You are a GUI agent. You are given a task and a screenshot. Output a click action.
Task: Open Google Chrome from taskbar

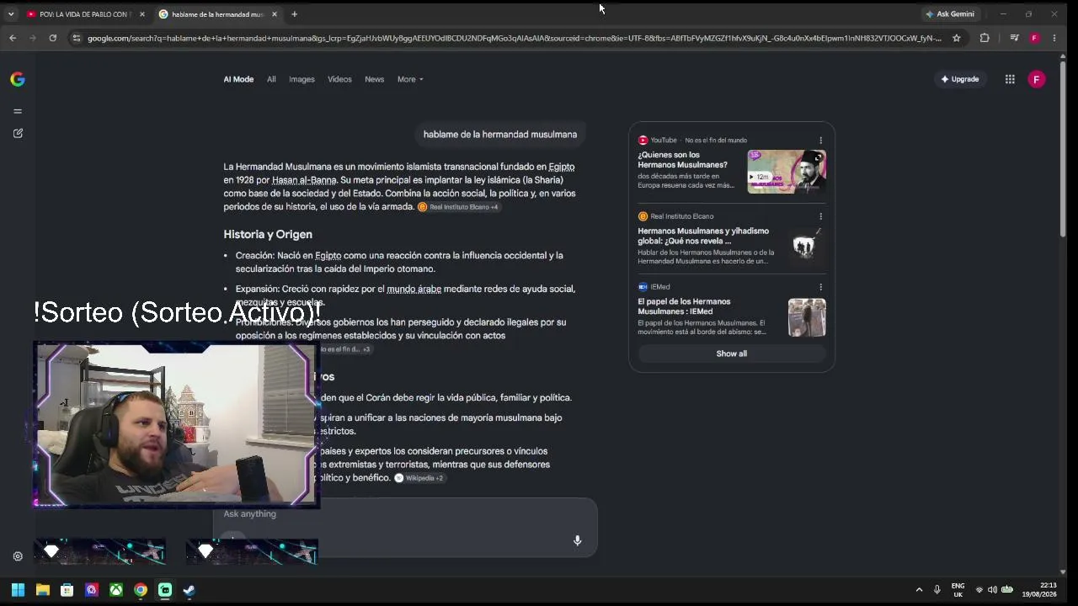pos(141,590)
